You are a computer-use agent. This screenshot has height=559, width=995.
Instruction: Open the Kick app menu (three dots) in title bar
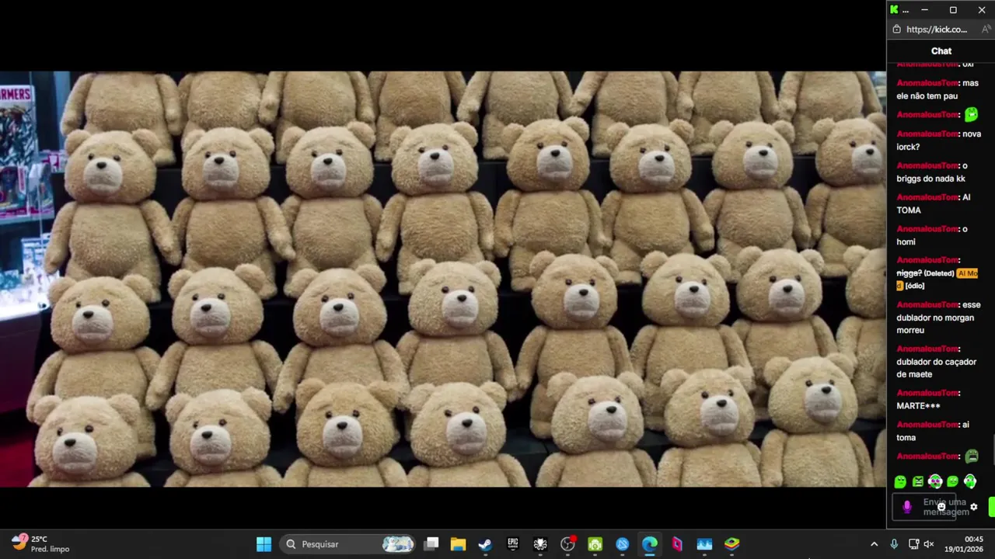click(x=906, y=10)
